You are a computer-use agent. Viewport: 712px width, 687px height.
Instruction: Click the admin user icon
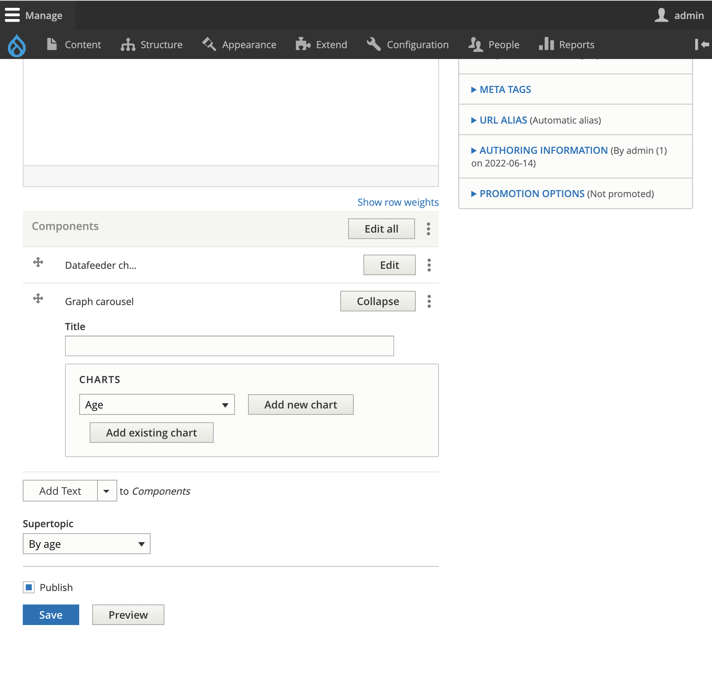661,15
